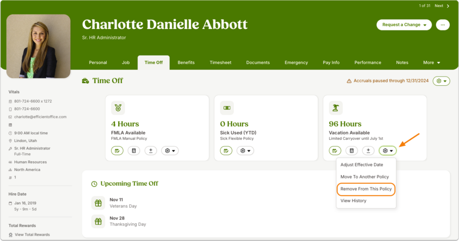Click '1 of 31' employee counter
This screenshot has width=459, height=241.
[x=425, y=6]
